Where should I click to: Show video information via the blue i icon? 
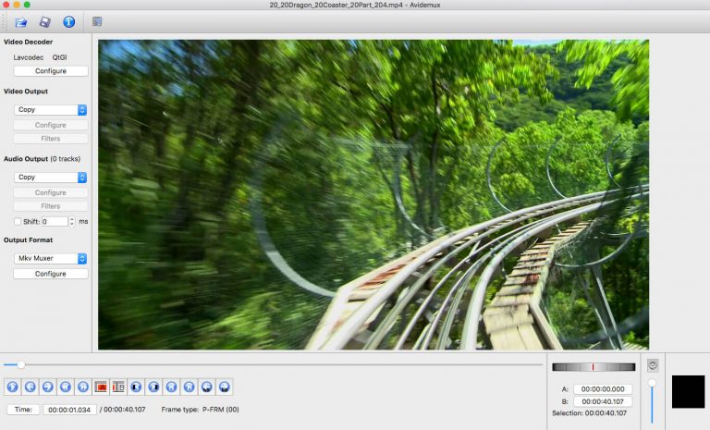pos(68,22)
